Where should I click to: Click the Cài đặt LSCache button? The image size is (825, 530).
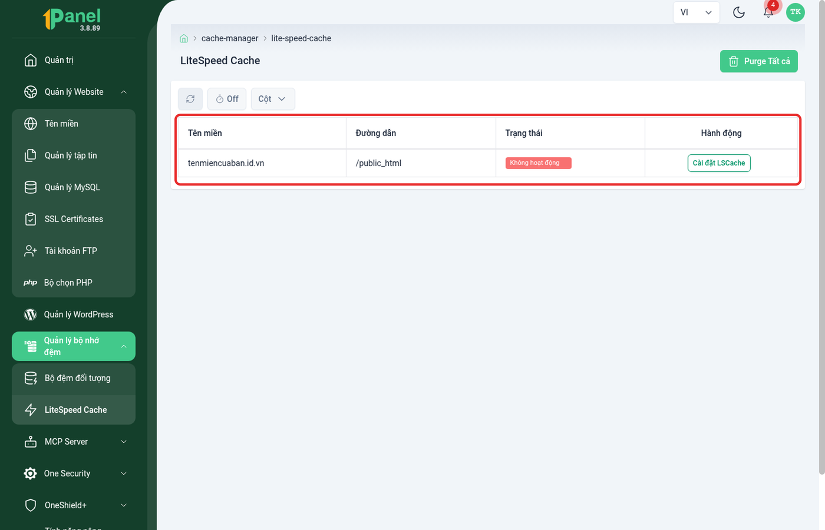[x=719, y=163]
